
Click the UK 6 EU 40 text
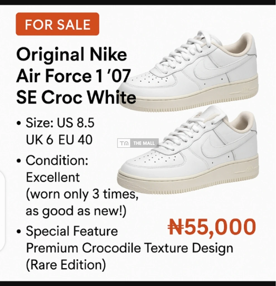point(59,140)
